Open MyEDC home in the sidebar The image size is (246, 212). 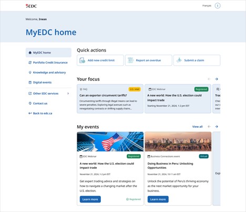[48, 53]
